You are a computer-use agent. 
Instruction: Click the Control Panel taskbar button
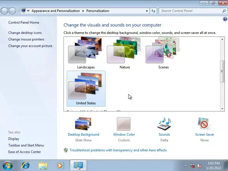tap(78, 166)
